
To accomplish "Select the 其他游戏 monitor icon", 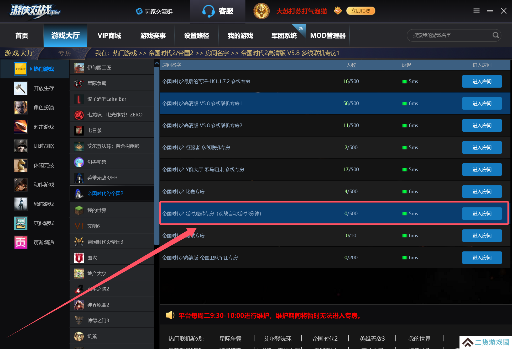I will click(20, 223).
